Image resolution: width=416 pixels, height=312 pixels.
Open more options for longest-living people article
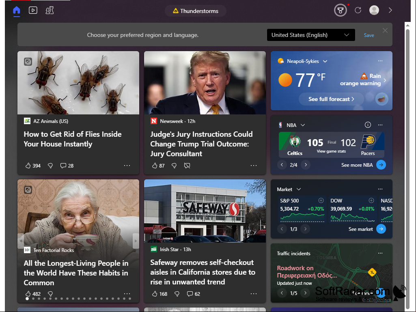(127, 294)
